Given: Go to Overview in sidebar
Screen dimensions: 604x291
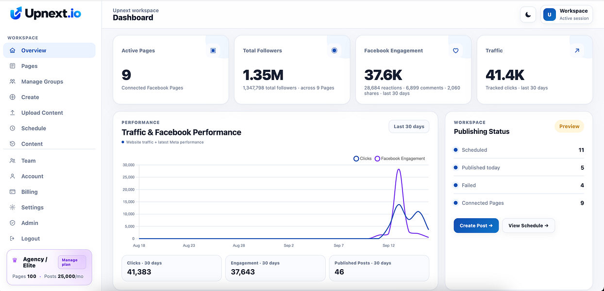Looking at the screenshot, I should click(50, 50).
